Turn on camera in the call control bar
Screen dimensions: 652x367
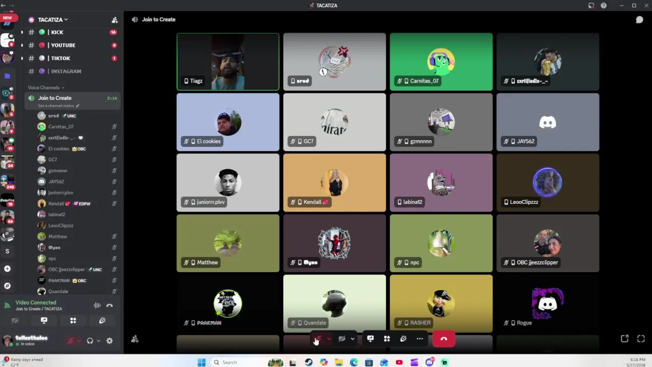click(x=342, y=338)
